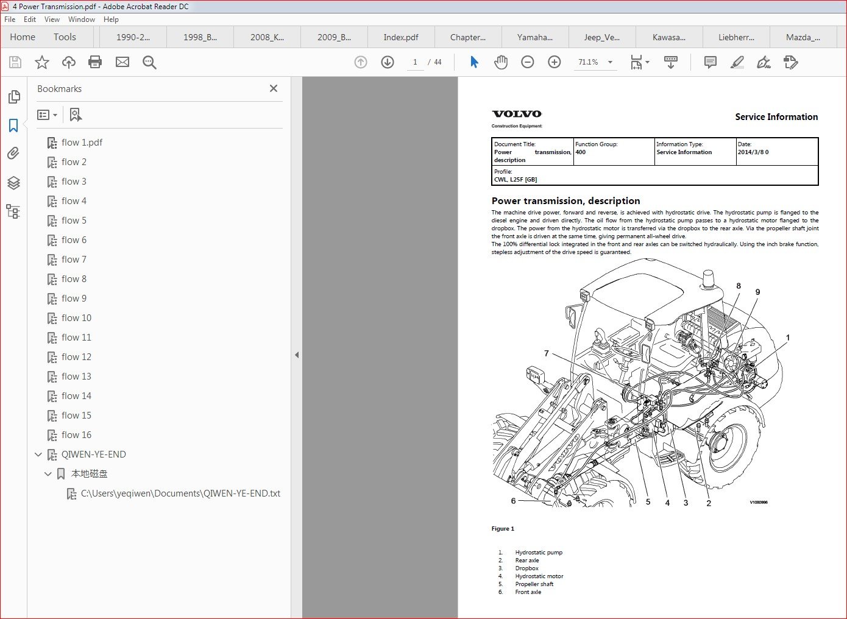847x619 pixels.
Task: Add a sticky note comment
Action: click(710, 62)
